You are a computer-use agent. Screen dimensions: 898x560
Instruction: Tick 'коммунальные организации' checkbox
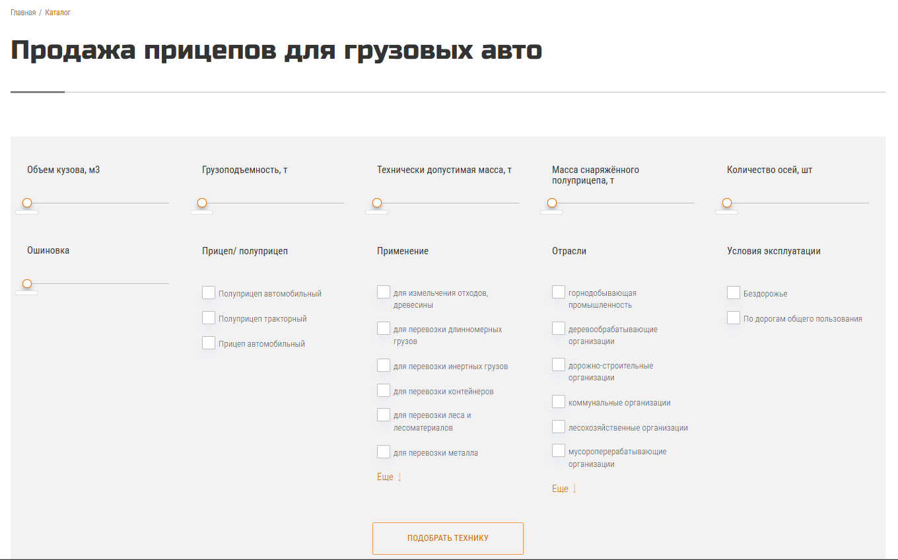559,402
